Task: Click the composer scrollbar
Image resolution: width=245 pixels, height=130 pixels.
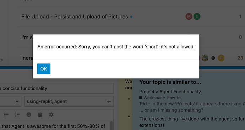Action: click(x=111, y=125)
